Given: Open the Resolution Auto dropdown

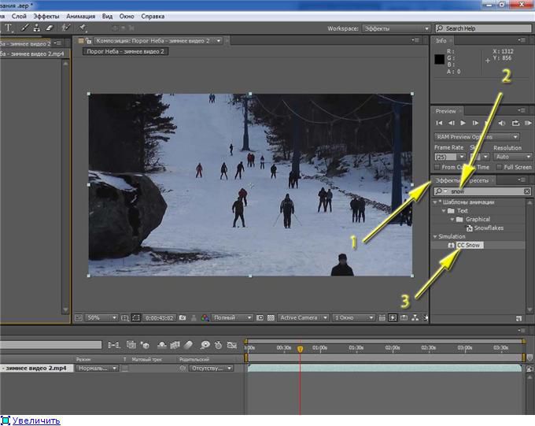Looking at the screenshot, I should pyautogui.click(x=511, y=157).
